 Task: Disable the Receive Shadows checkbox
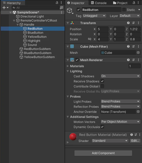(102, 81)
